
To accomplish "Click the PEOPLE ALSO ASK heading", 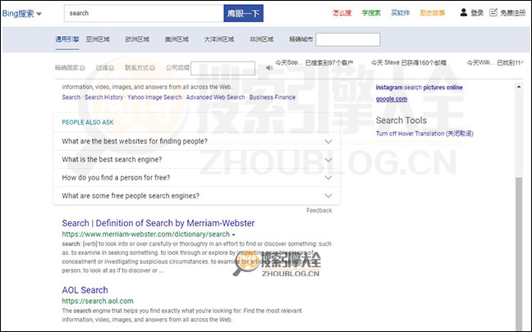I will (x=88, y=122).
